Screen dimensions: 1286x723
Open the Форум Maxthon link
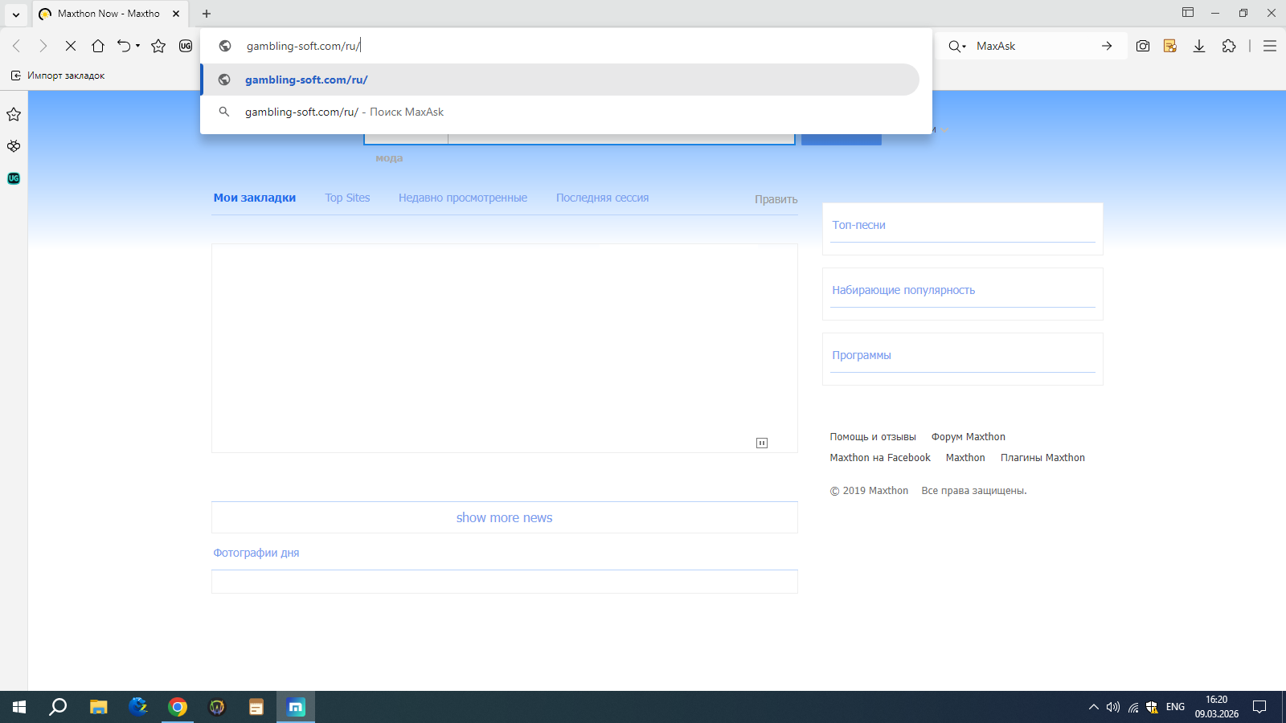click(x=969, y=437)
